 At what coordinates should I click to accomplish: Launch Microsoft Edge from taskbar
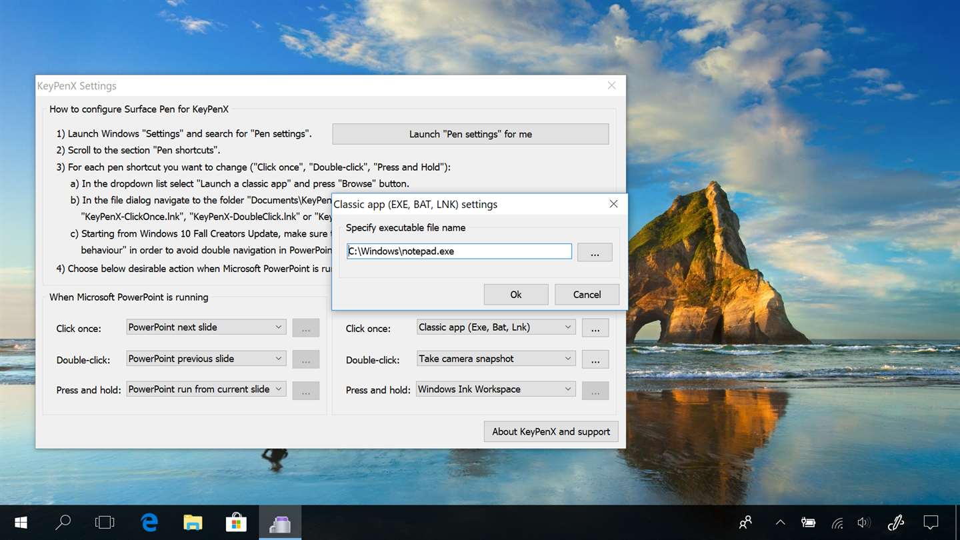tap(149, 523)
